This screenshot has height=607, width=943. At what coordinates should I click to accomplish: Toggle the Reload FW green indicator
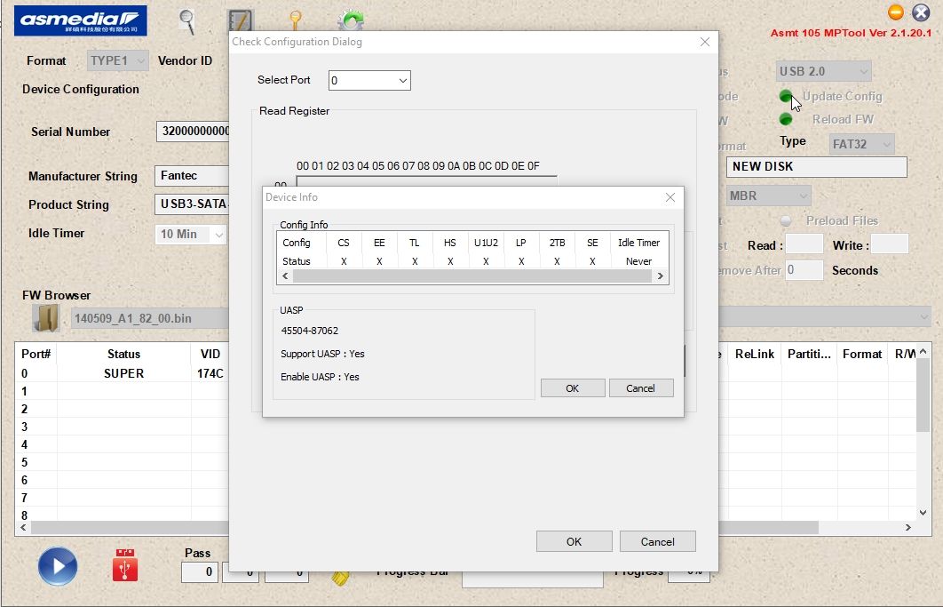pyautogui.click(x=786, y=119)
